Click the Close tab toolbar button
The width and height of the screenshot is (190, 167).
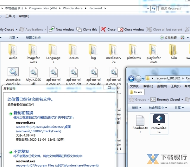pos(108,30)
